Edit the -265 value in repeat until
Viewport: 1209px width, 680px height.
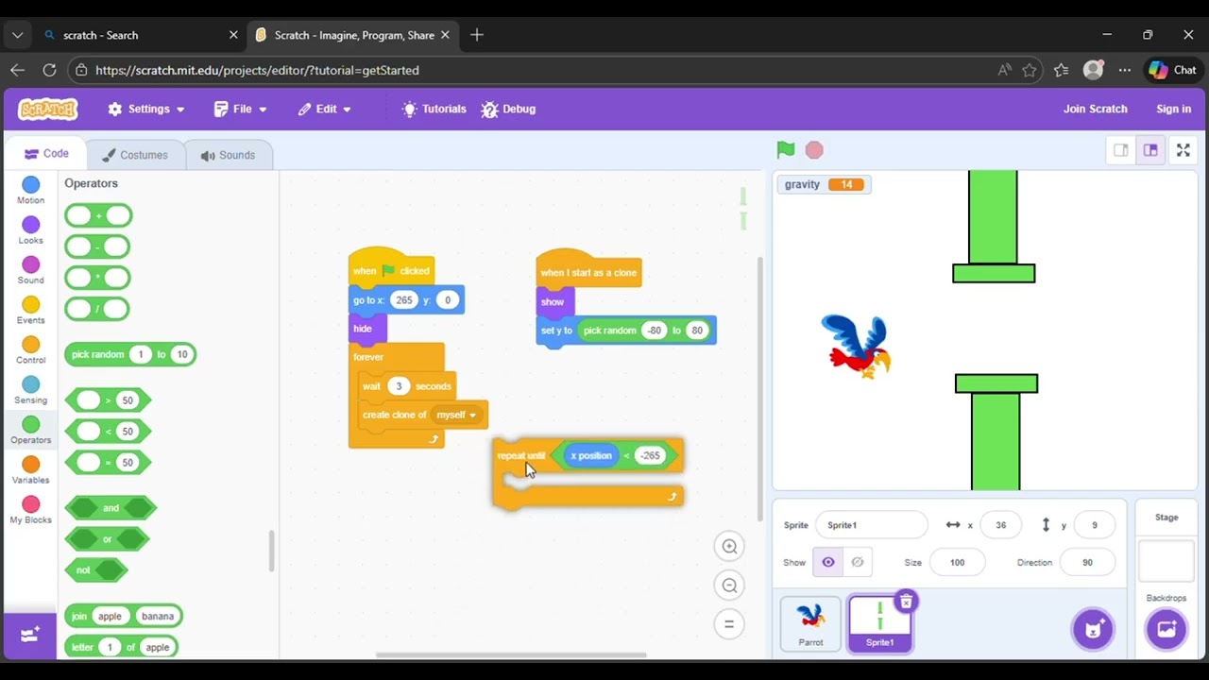pos(650,455)
